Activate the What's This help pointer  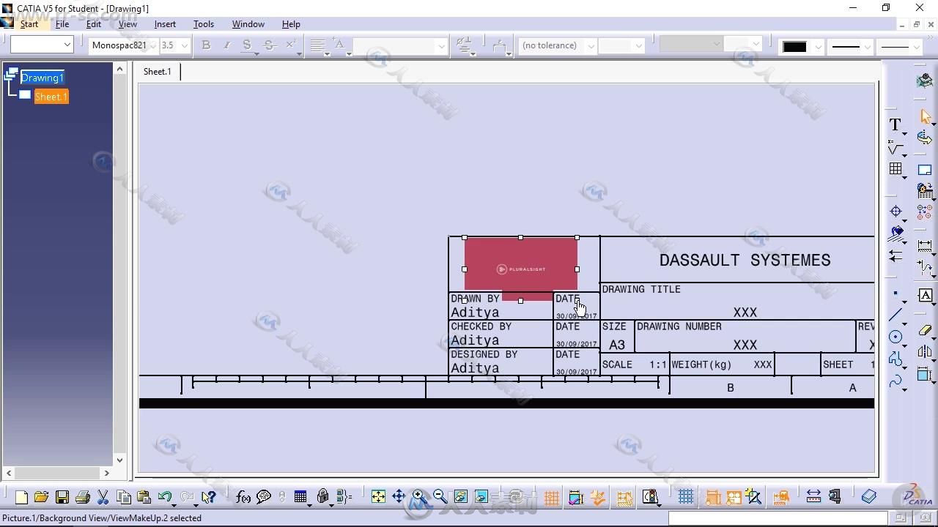pos(210,497)
